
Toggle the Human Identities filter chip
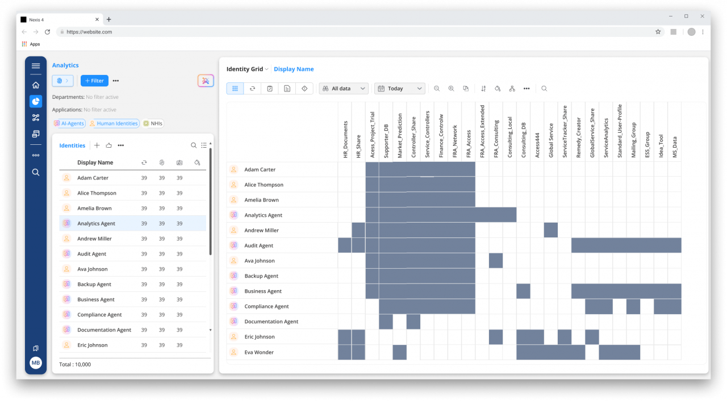click(x=114, y=123)
